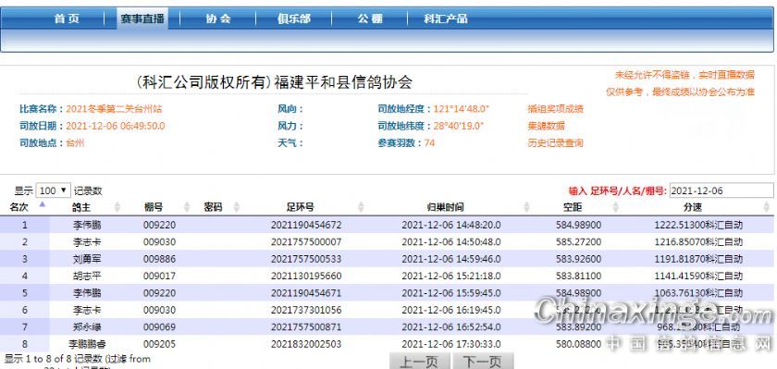777x369 pixels.
Task: Click 刘勇军 in rank 3 row
Action: [87, 259]
